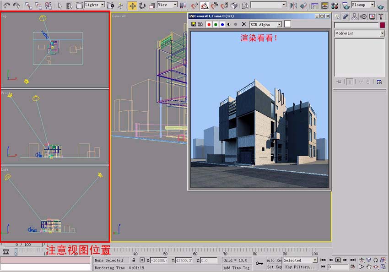
Task: Save the rendered image with disk icon
Action: click(194, 24)
